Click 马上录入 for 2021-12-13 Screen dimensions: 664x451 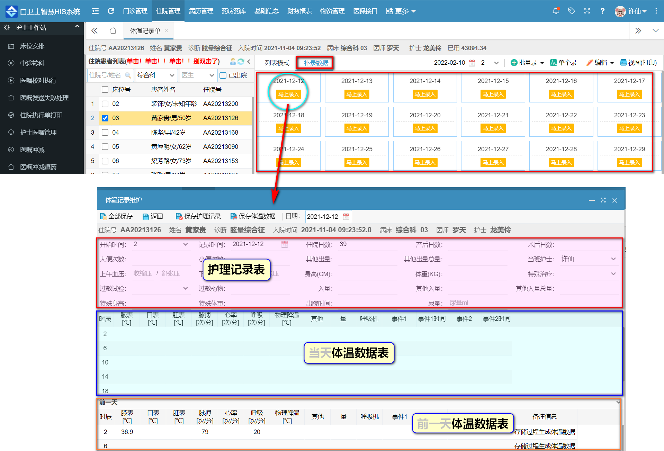pyautogui.click(x=357, y=94)
